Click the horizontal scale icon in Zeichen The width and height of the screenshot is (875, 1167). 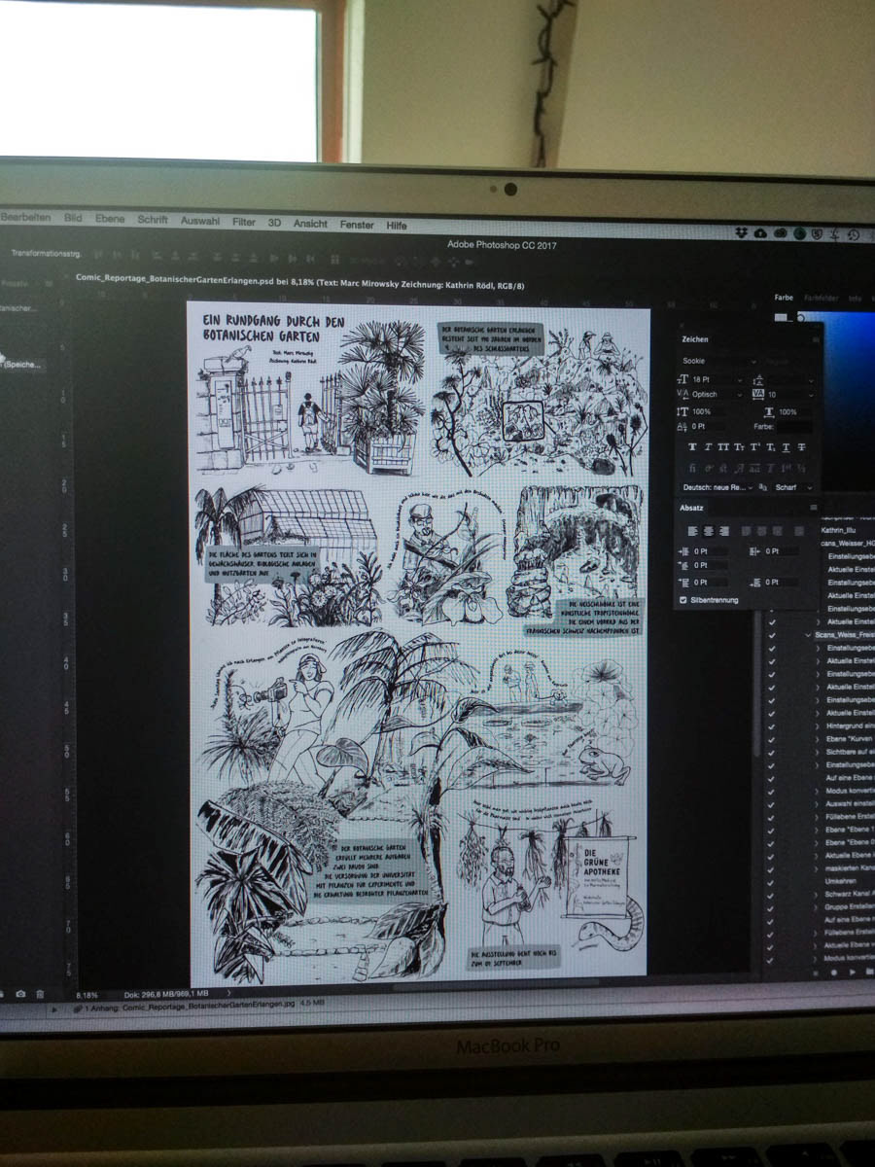[769, 412]
